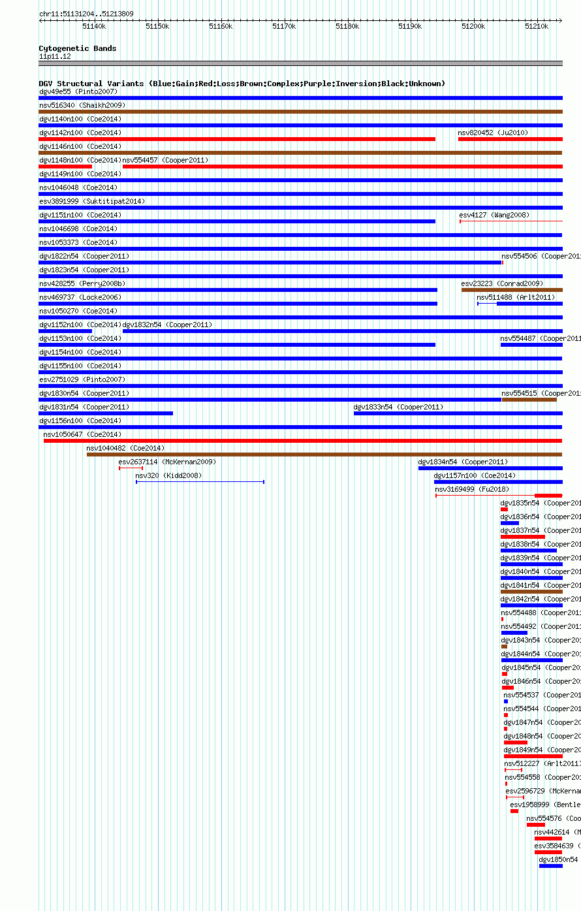Click the Cytogenetic Bands track title
The height and width of the screenshot is (911, 581).
[x=78, y=48]
